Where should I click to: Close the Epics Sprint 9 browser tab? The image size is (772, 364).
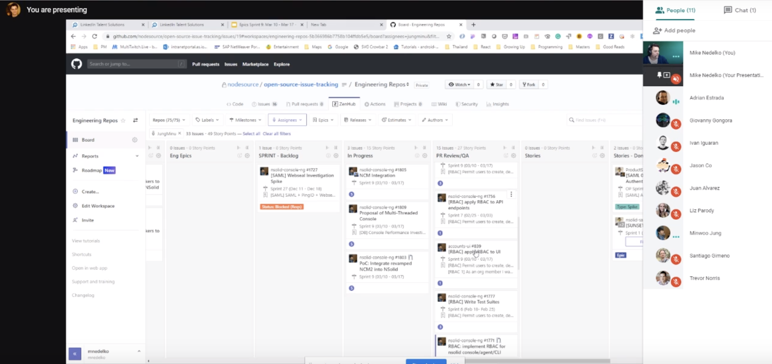point(302,25)
